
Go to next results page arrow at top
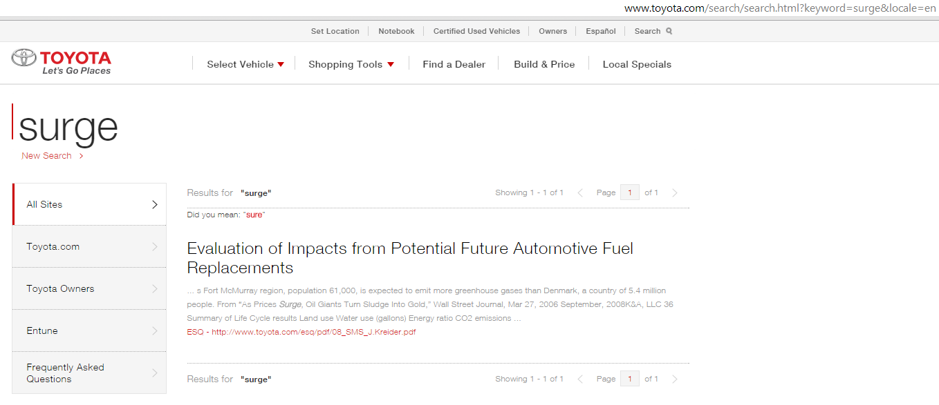675,193
